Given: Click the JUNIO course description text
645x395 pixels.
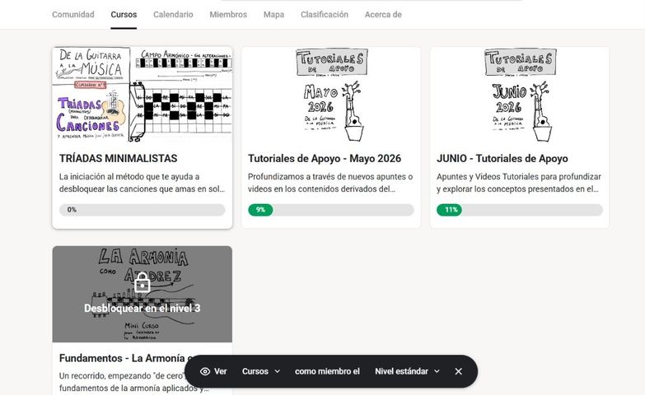Looking at the screenshot, I should click(519, 183).
